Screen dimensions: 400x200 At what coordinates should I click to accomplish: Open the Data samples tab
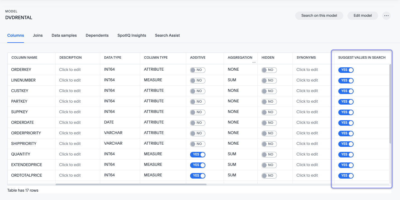64,35
